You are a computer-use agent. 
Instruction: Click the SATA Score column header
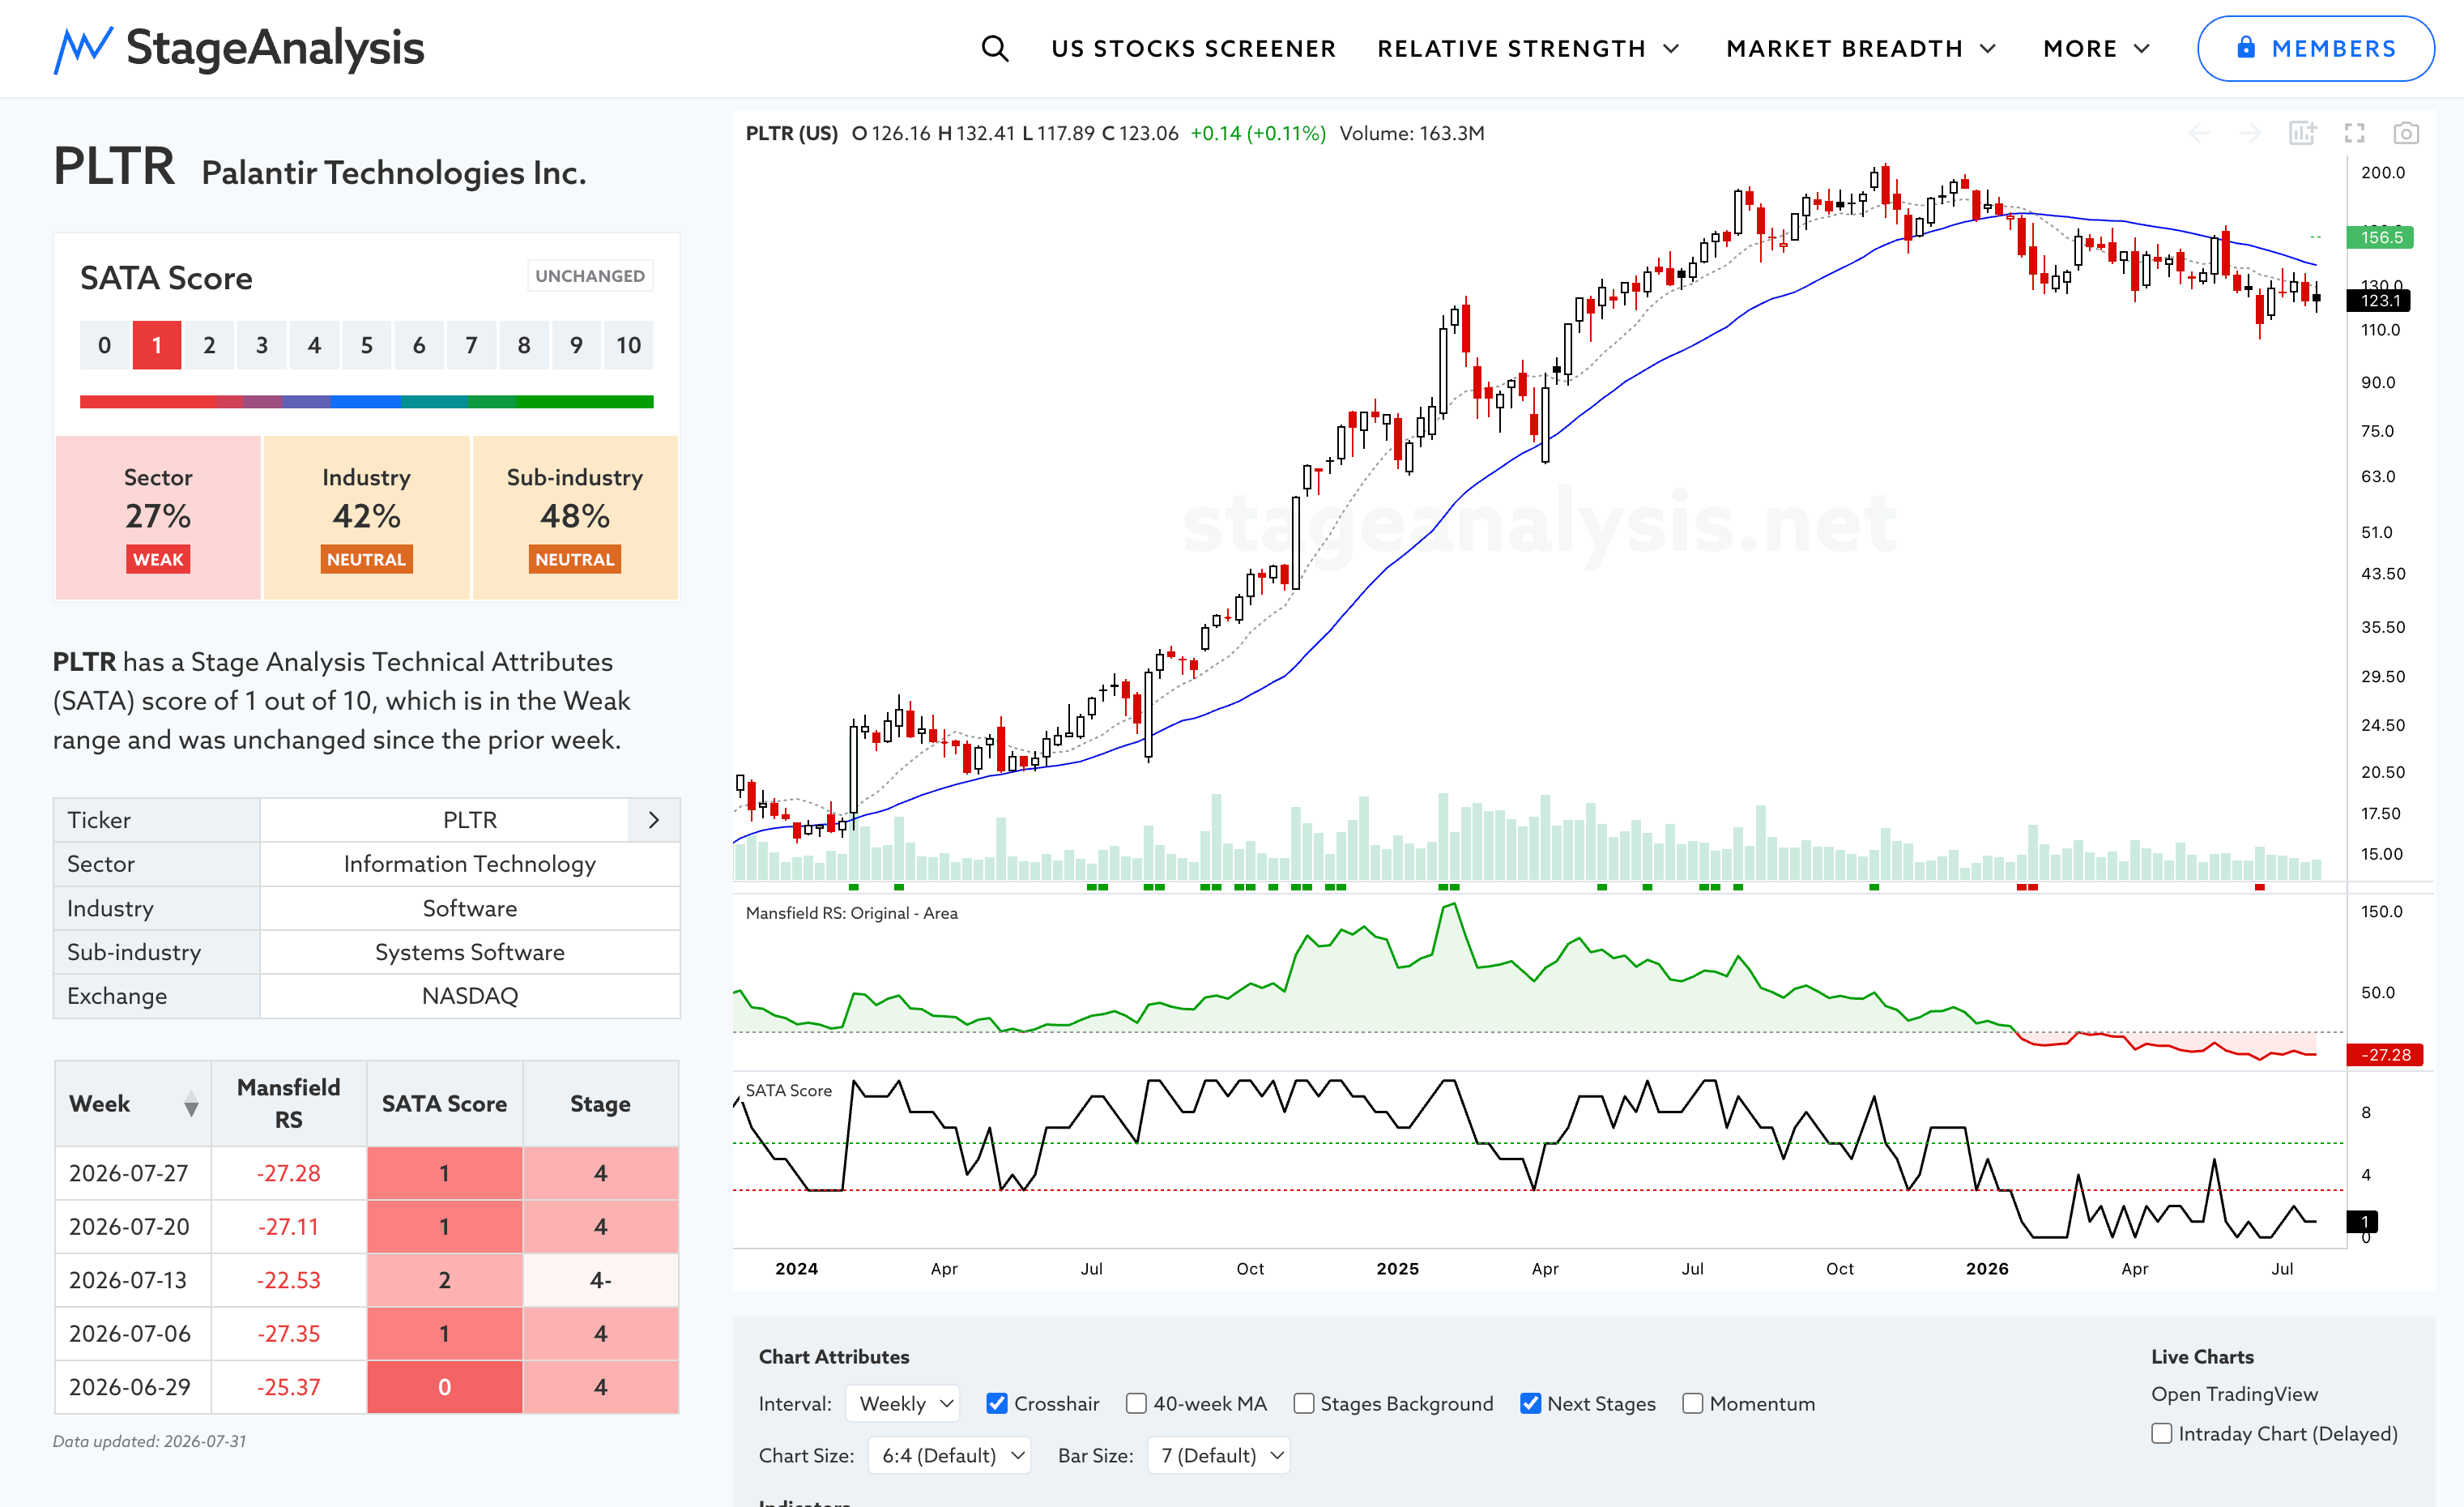(x=445, y=1103)
